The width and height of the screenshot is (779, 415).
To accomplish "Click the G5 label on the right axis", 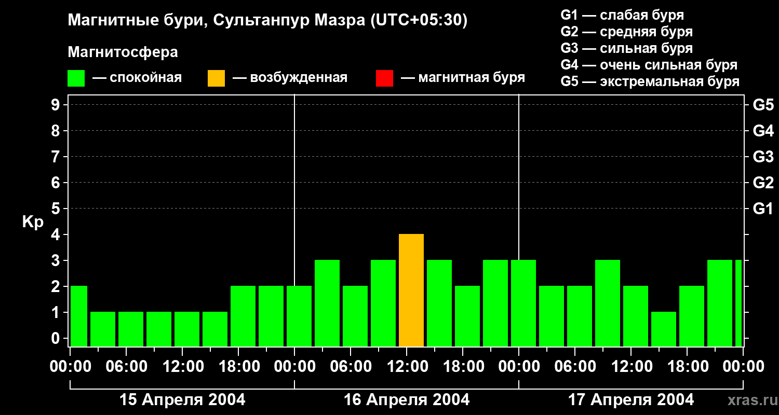I will click(763, 105).
